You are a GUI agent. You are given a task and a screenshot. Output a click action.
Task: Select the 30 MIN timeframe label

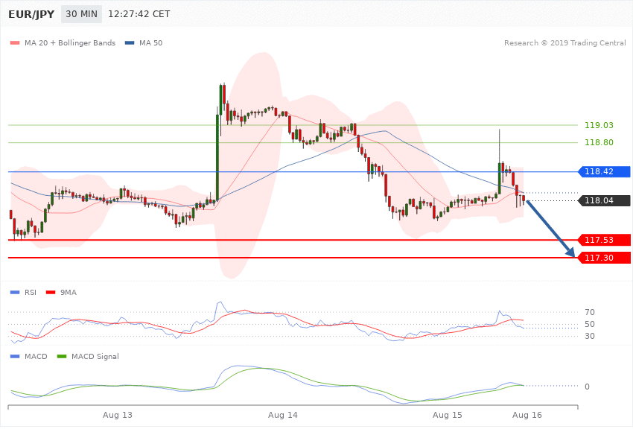[x=82, y=14]
